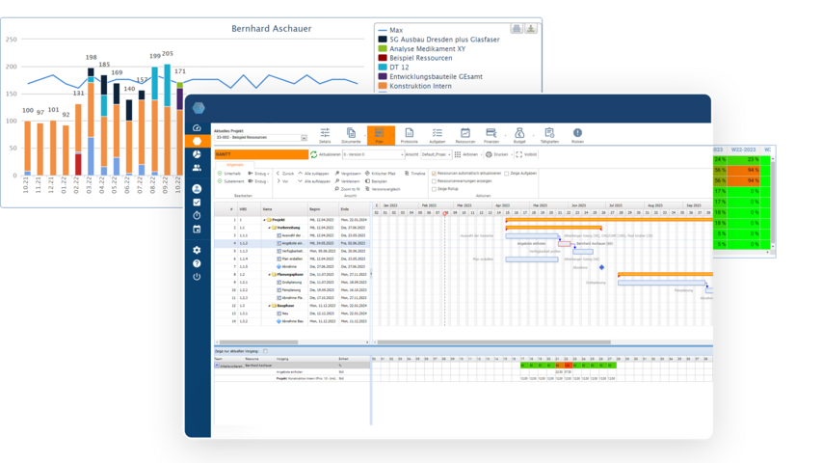This screenshot has width=822, height=463.
Task: Open the Aktuelles Projekt dropdown
Action: 304,139
